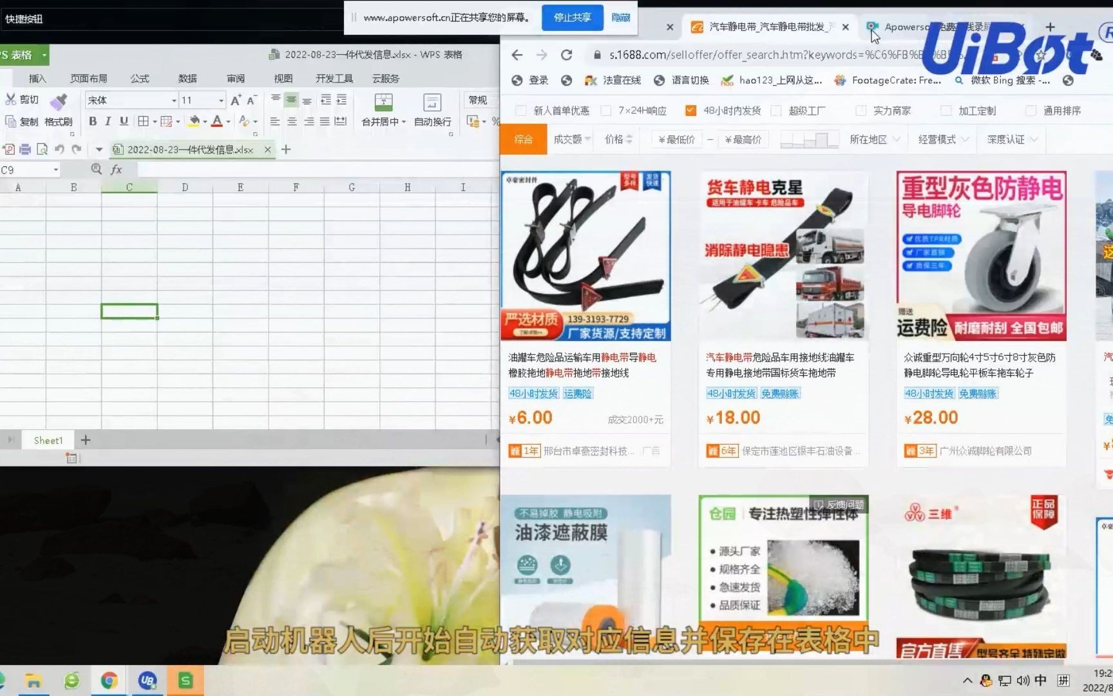Check the 实力商家 filter checkbox
The height and width of the screenshot is (696, 1113).
point(861,111)
